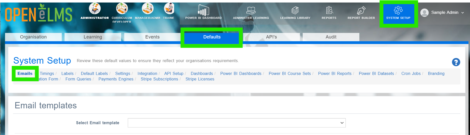This screenshot has height=135, width=470.
Task: Open the Power BI Reports link
Action: (x=335, y=73)
